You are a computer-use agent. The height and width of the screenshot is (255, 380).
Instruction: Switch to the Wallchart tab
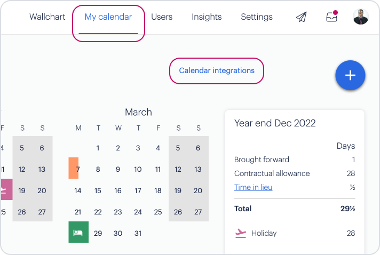pyautogui.click(x=47, y=17)
